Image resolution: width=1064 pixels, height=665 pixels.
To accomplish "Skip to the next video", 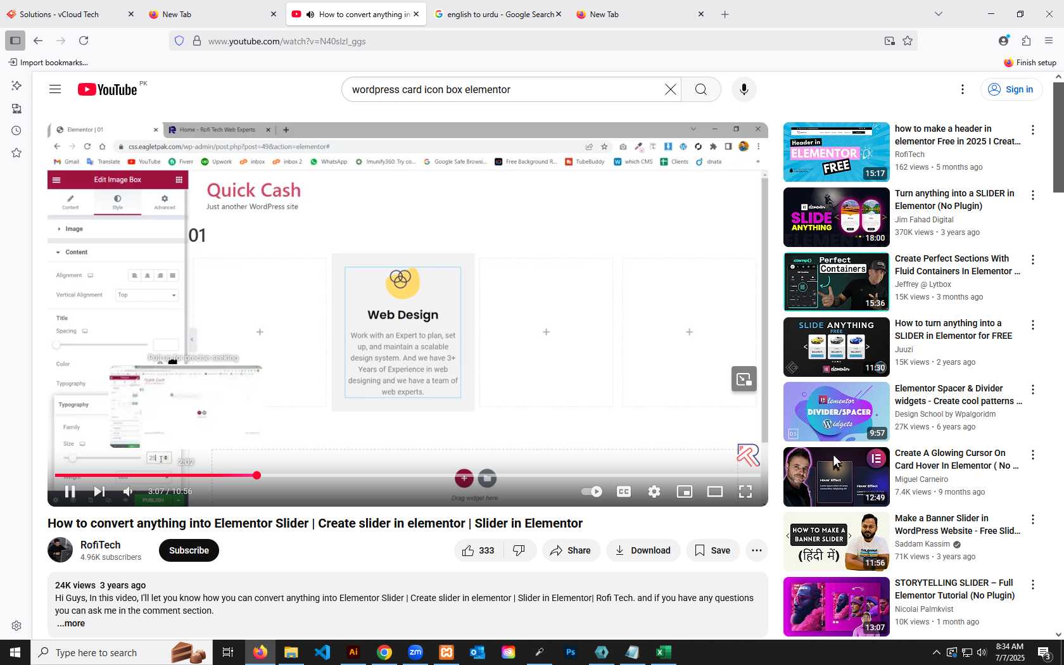I will [x=99, y=491].
